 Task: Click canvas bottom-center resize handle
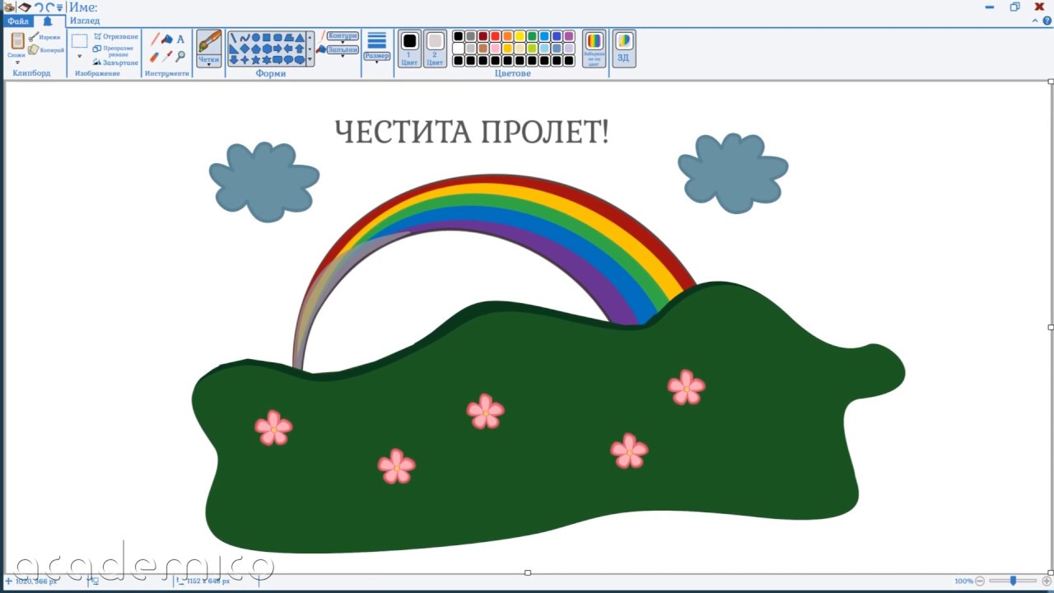click(x=528, y=572)
